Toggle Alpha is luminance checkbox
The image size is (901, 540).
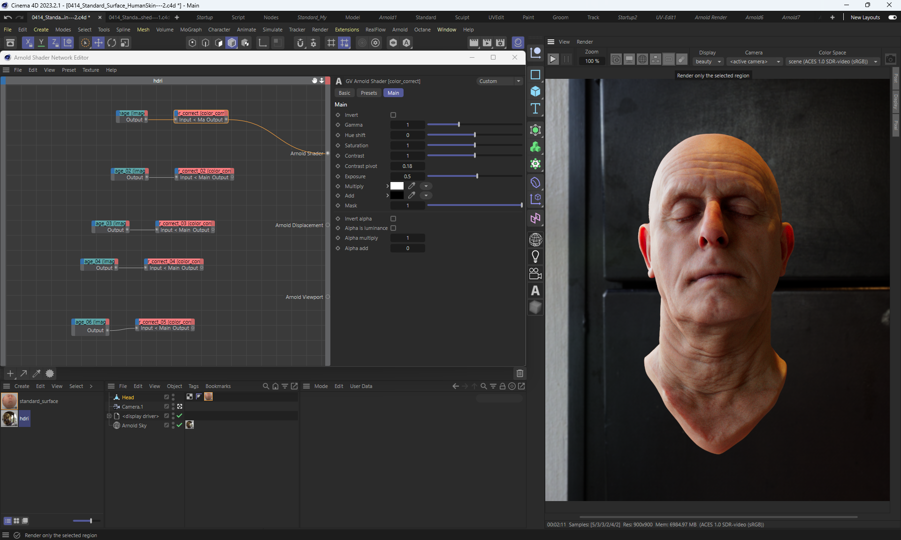[x=393, y=228]
